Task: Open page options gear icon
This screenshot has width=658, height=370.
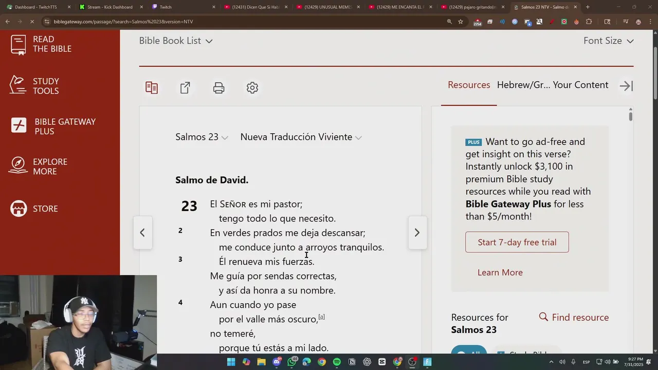Action: tap(252, 88)
